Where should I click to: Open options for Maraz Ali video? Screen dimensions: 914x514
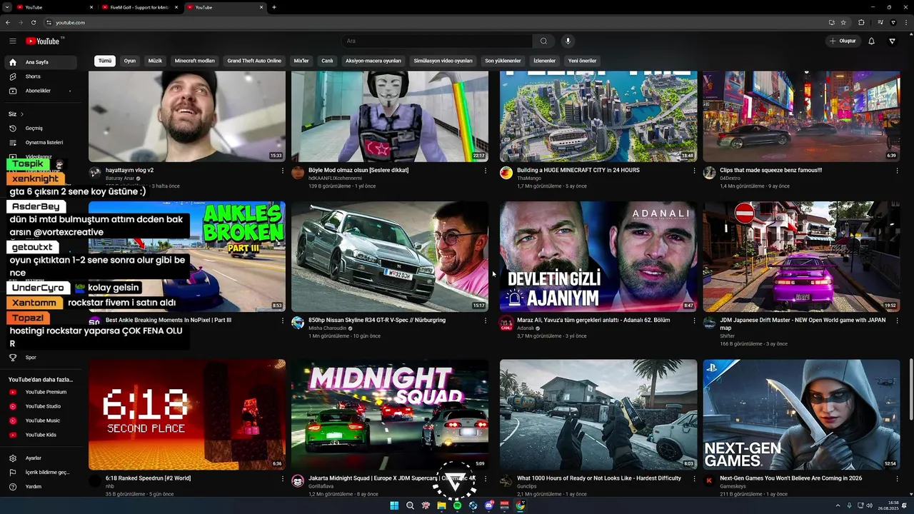[694, 321]
